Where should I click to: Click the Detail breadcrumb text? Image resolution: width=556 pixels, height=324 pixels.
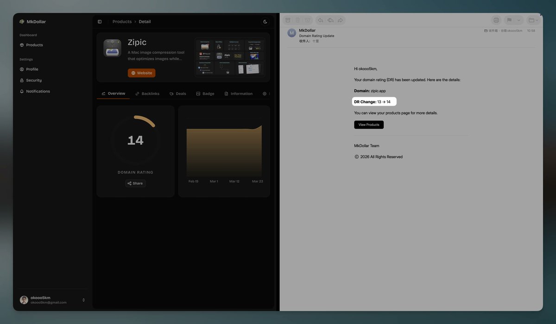(145, 22)
